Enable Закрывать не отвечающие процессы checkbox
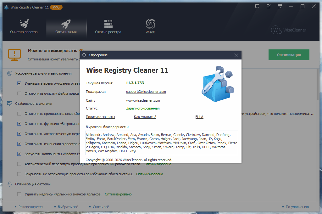 click(x=19, y=174)
